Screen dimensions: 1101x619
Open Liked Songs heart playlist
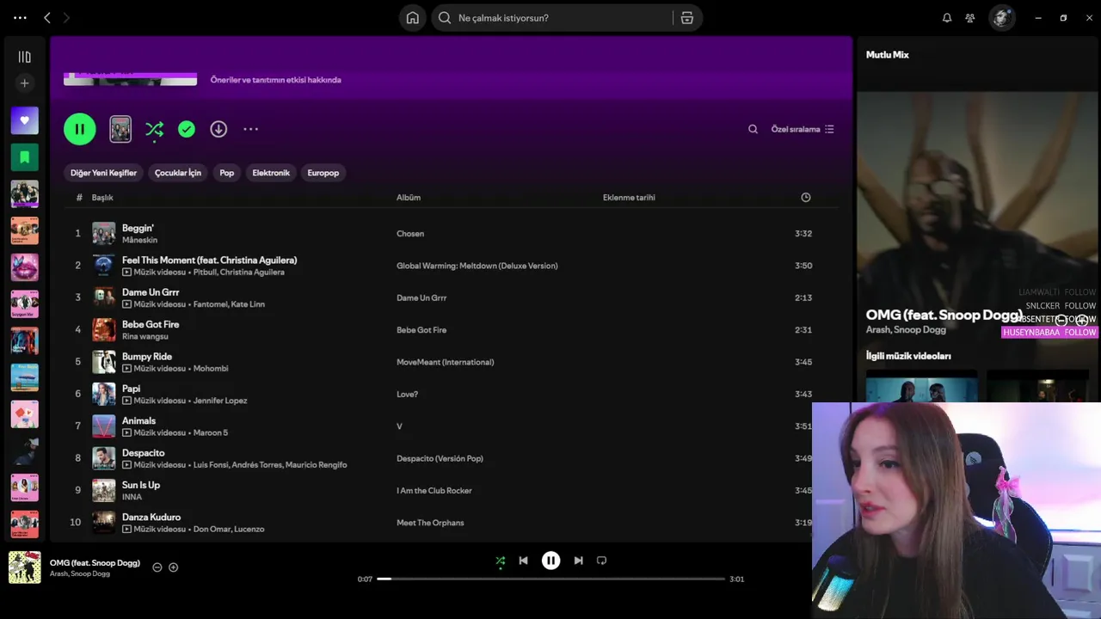(x=24, y=120)
